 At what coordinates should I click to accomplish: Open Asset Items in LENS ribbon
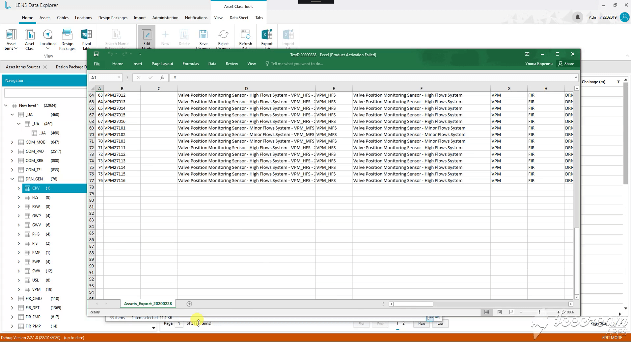point(11,39)
